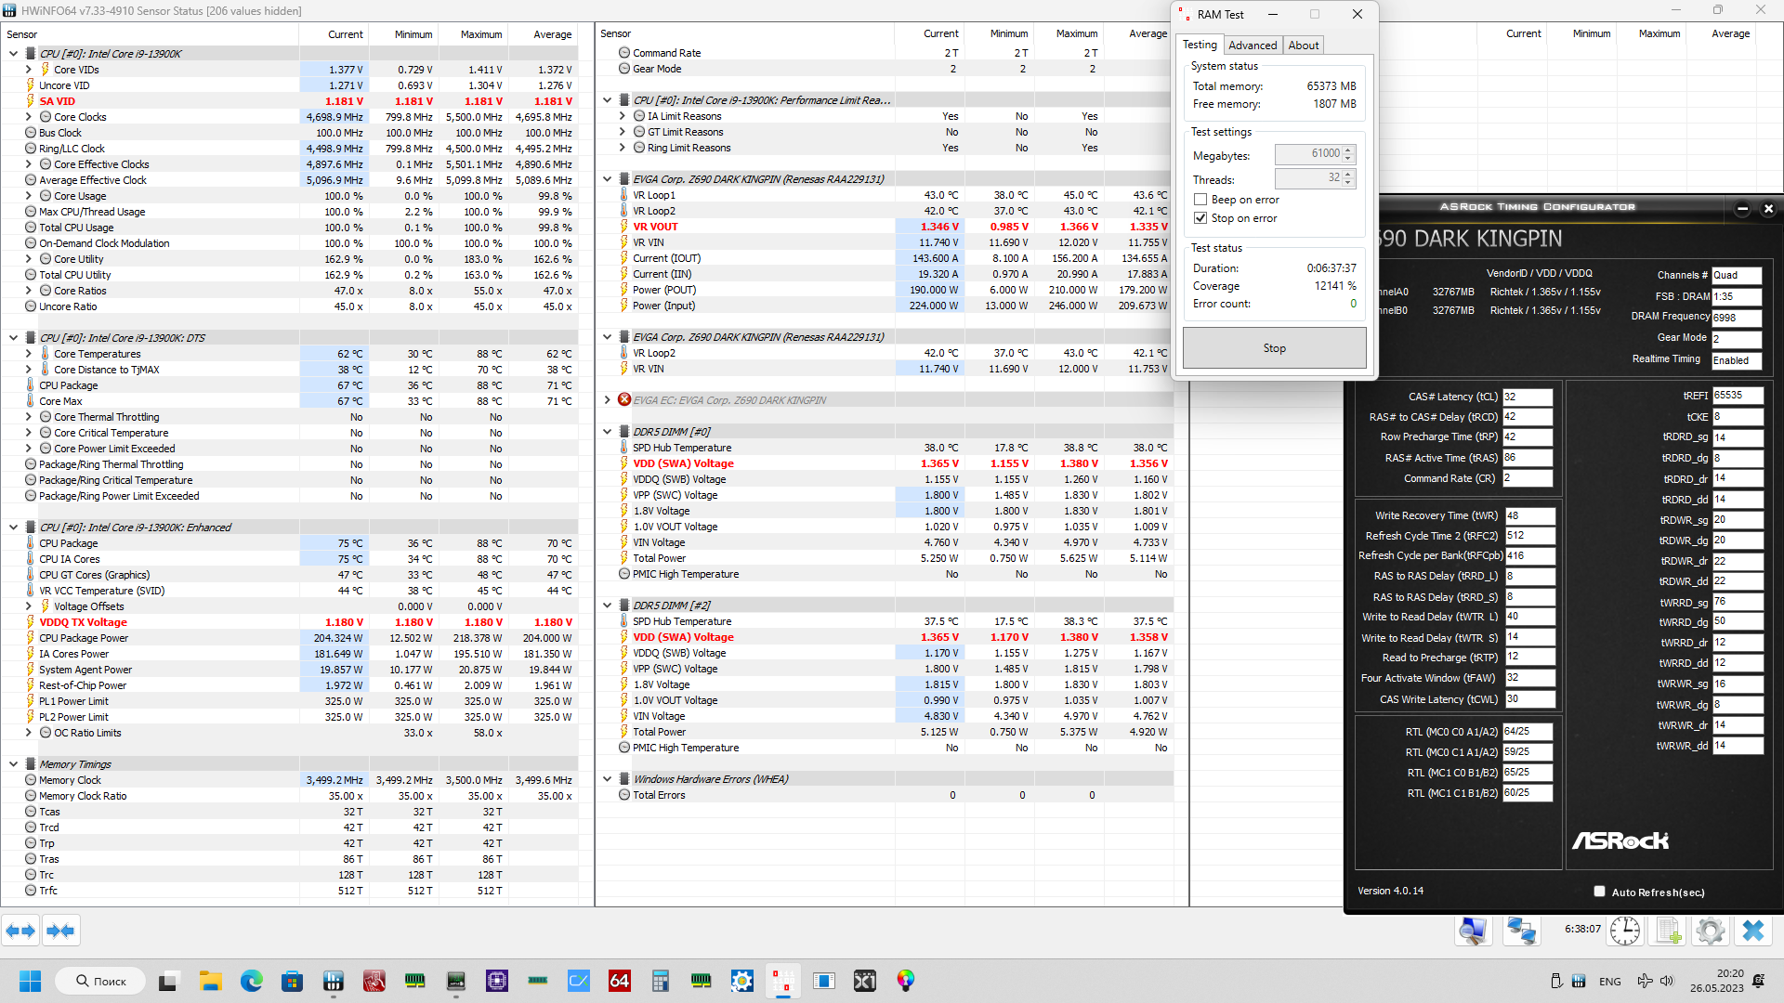Expand the EVGA EC sensor group
The height and width of the screenshot is (1003, 1784).
point(608,400)
